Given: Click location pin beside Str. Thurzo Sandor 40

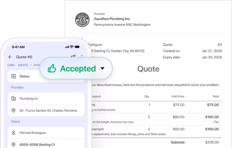Looking at the screenshot, I should 13,111.
